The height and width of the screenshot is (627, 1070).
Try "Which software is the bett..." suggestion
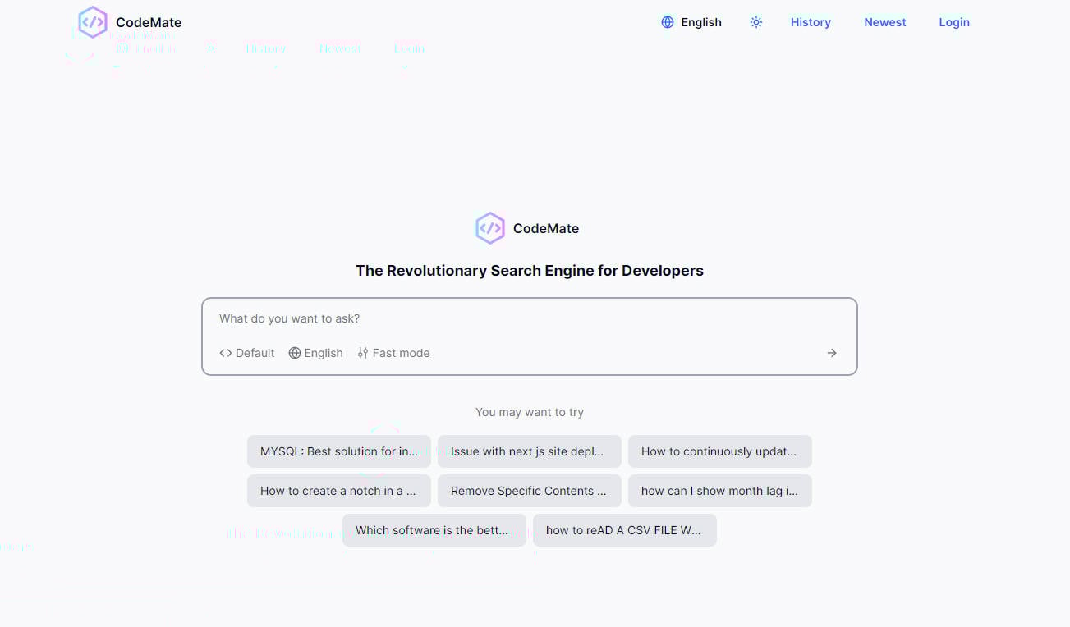click(x=434, y=530)
